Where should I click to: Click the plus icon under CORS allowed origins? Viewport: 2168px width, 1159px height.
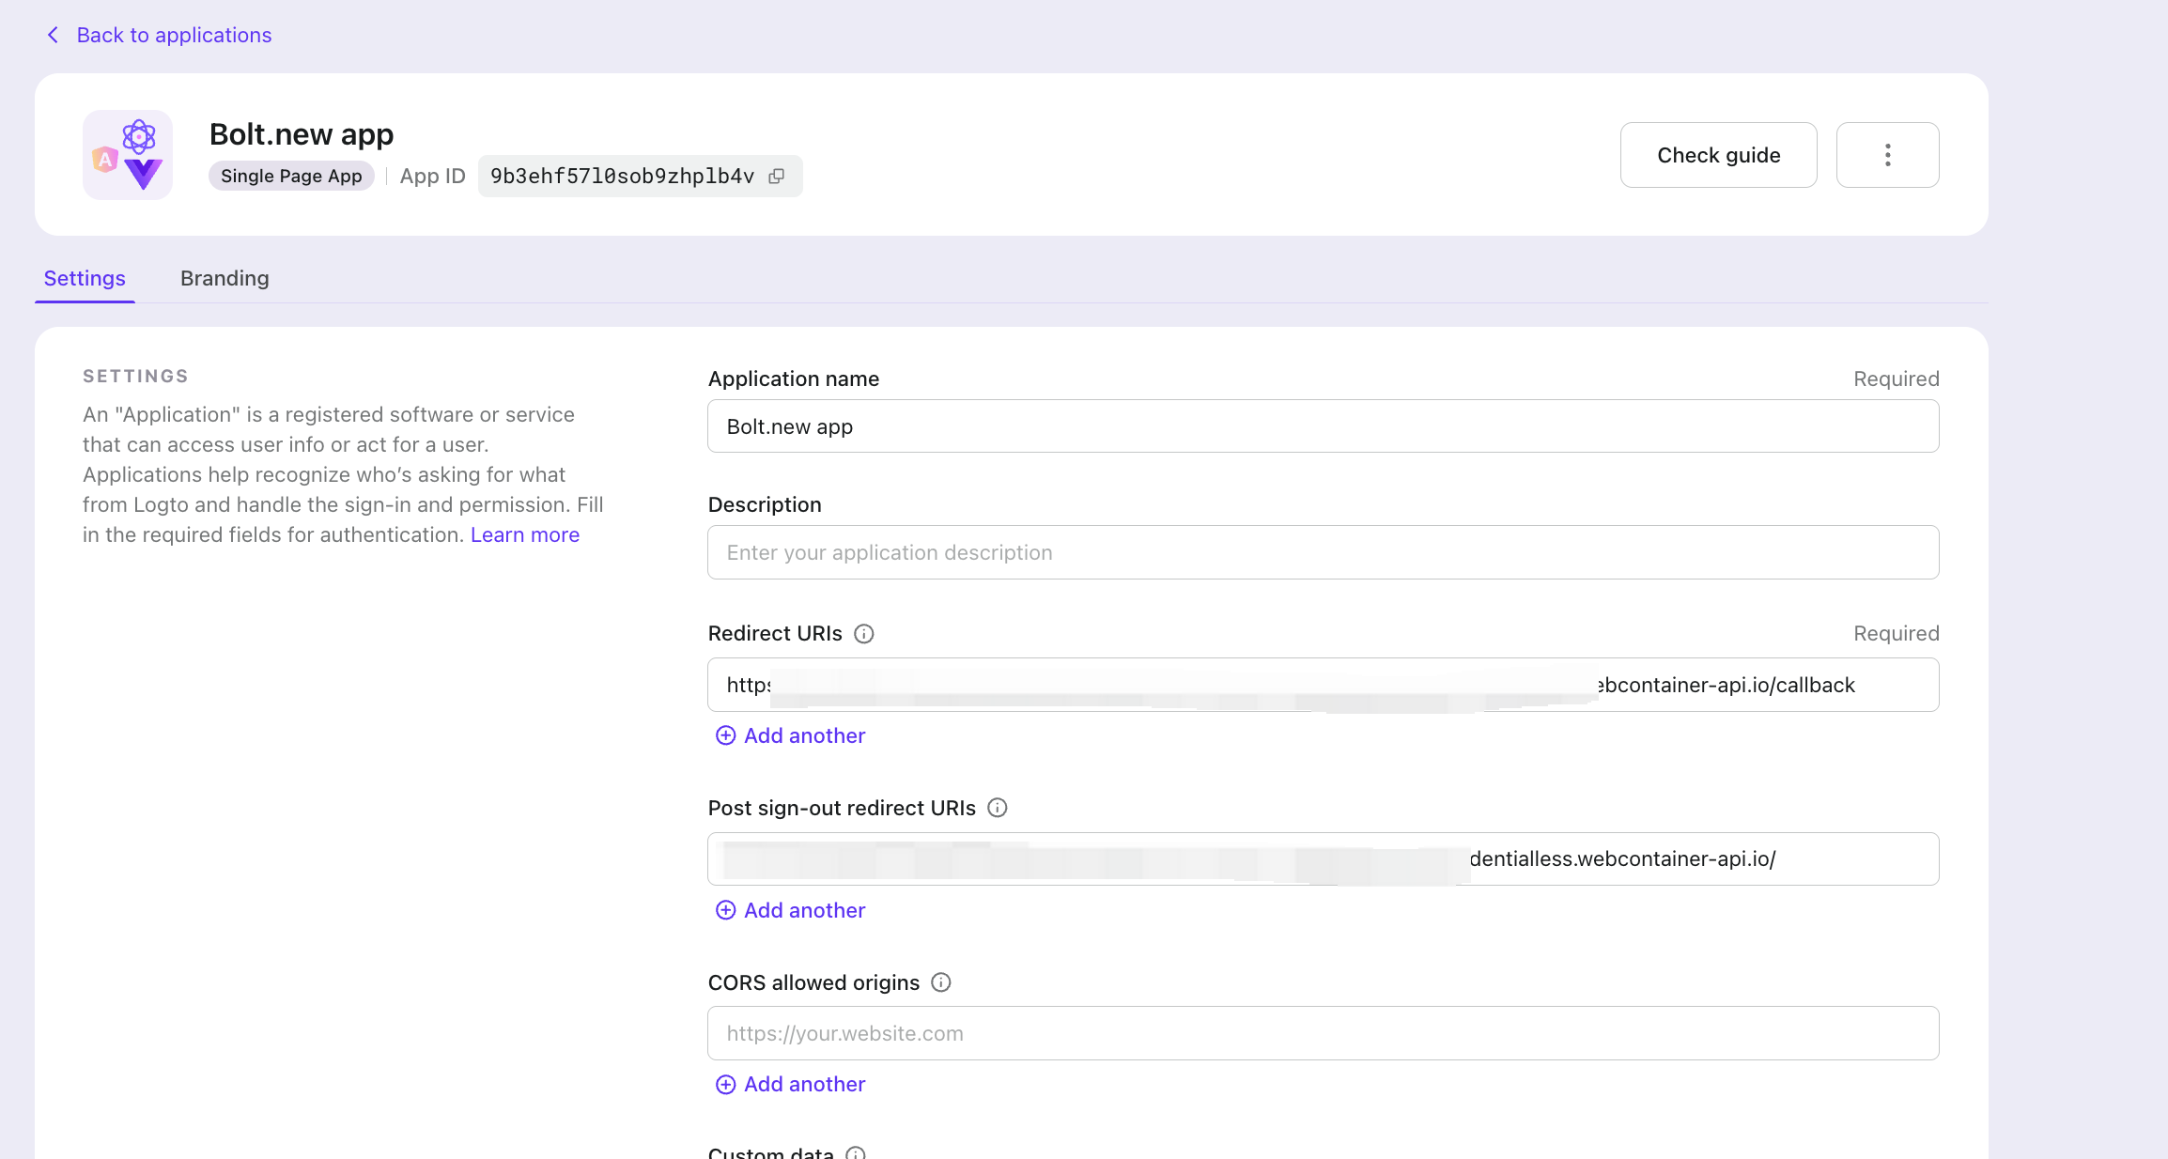tap(725, 1085)
